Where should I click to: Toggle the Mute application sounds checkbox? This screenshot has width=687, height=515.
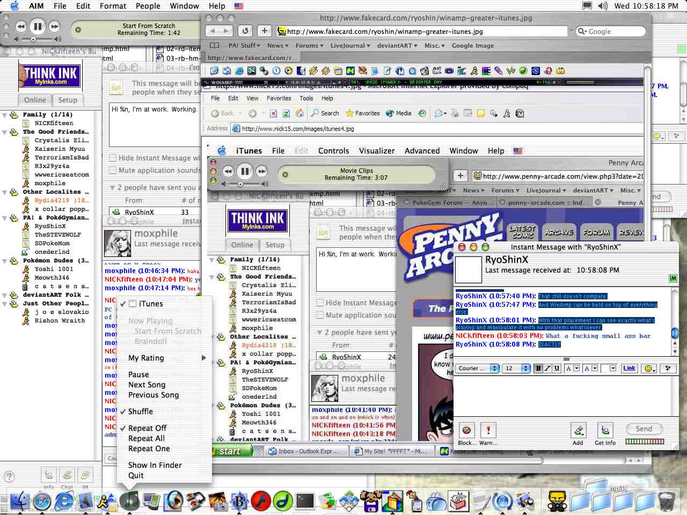tap(113, 171)
